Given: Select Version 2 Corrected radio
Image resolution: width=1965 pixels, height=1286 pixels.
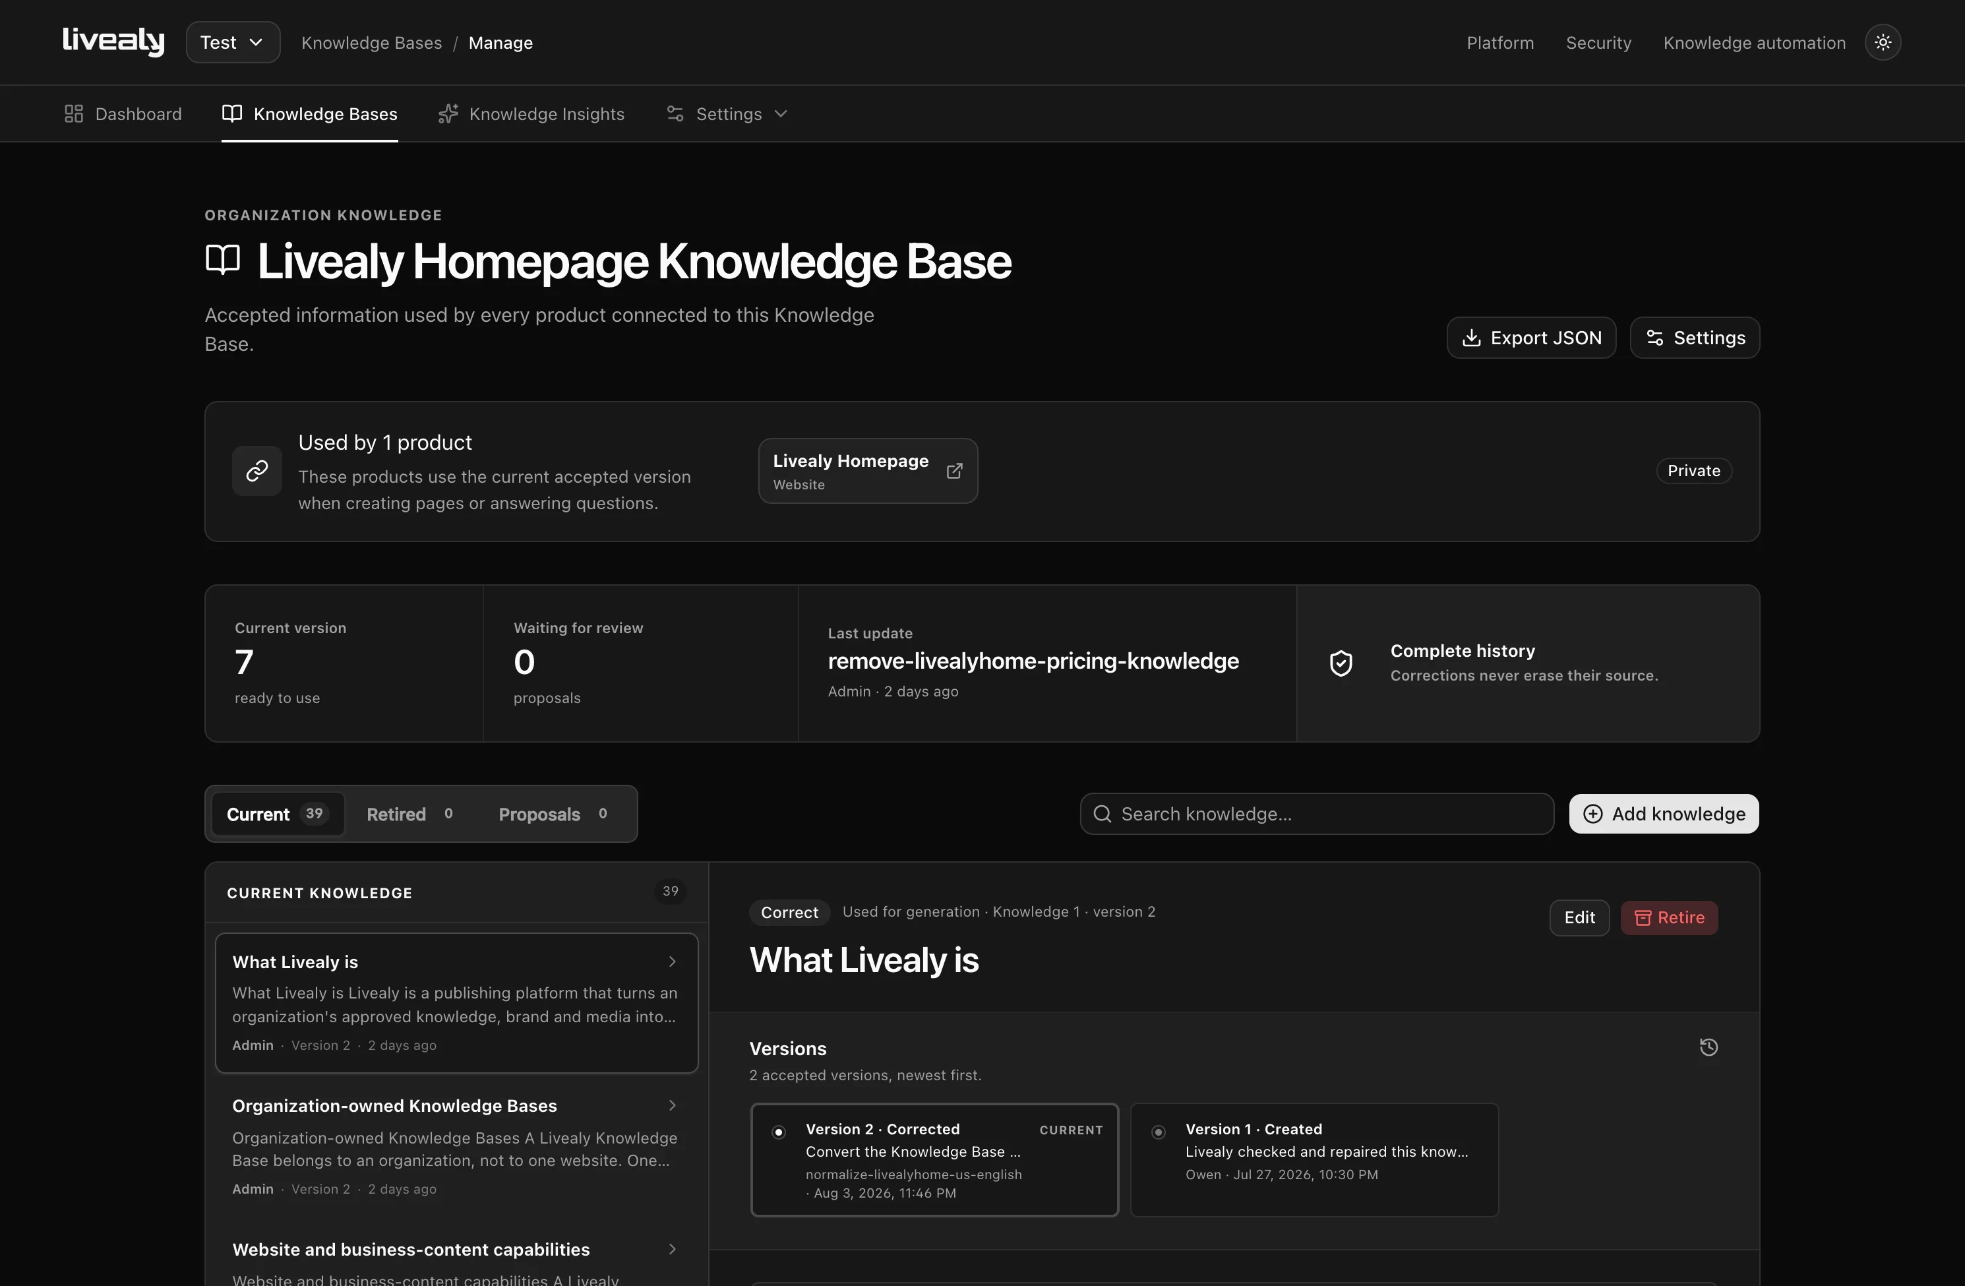Looking at the screenshot, I should pyautogui.click(x=777, y=1132).
